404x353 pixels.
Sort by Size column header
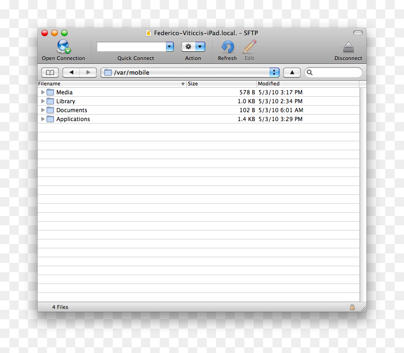(222, 84)
